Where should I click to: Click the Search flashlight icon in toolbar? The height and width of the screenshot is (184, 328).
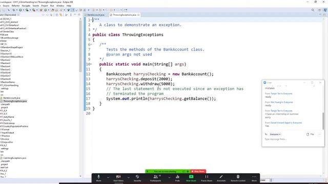61,10
